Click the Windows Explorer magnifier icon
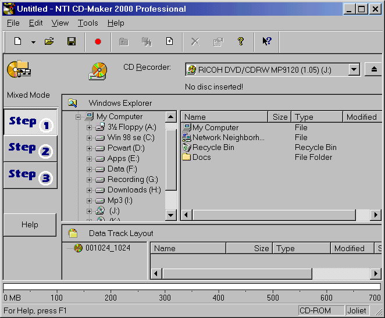The image size is (385, 318). click(x=73, y=103)
